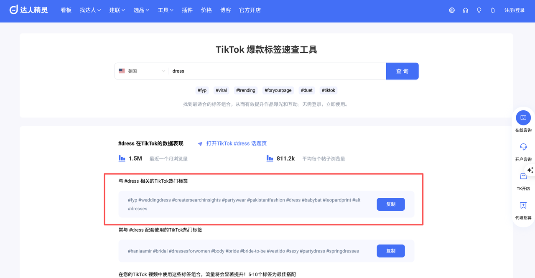Open the 打开TikTok #dress 话题页 link
This screenshot has width=535, height=278.
(x=236, y=143)
